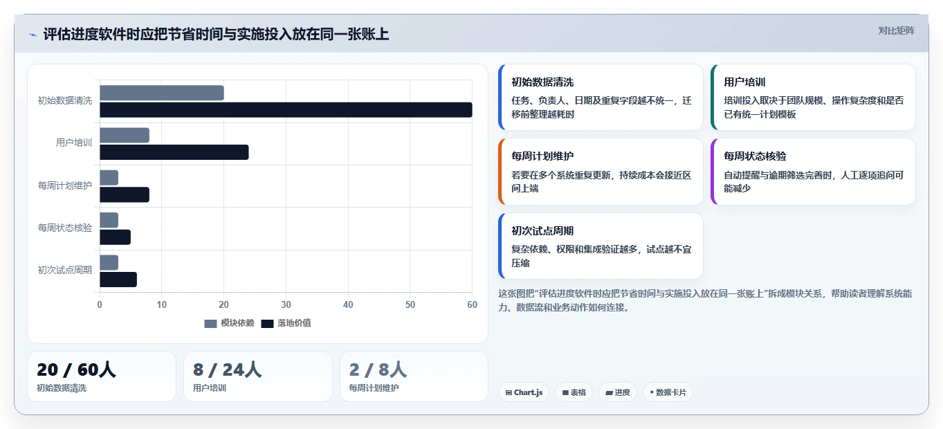This screenshot has height=429, width=943.
Task: Click the 落地价值 dark legend swatch
Action: coord(268,323)
